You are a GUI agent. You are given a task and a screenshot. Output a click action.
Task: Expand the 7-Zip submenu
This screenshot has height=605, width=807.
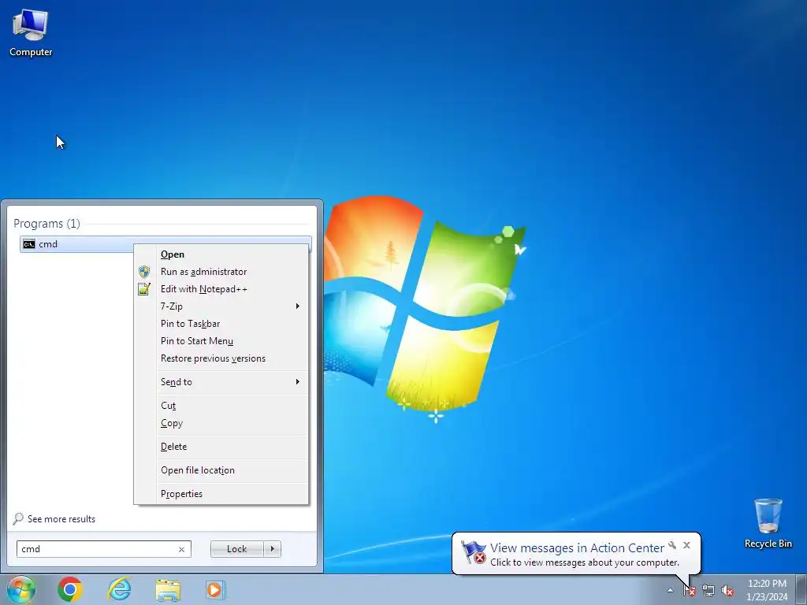click(222, 306)
